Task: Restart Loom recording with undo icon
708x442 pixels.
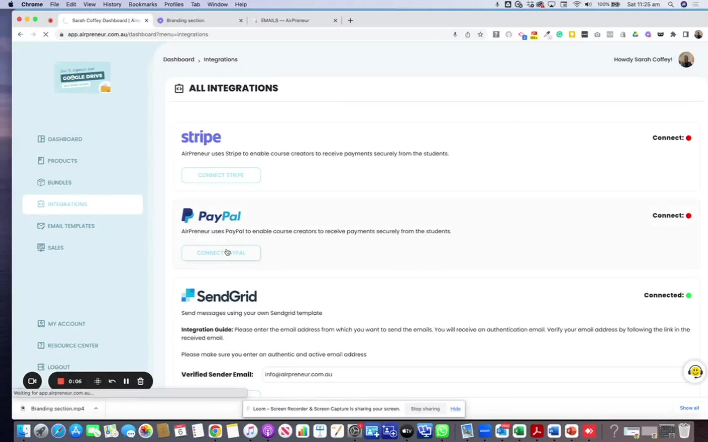Action: click(112, 381)
